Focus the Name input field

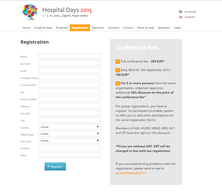pyautogui.click(x=69, y=56)
